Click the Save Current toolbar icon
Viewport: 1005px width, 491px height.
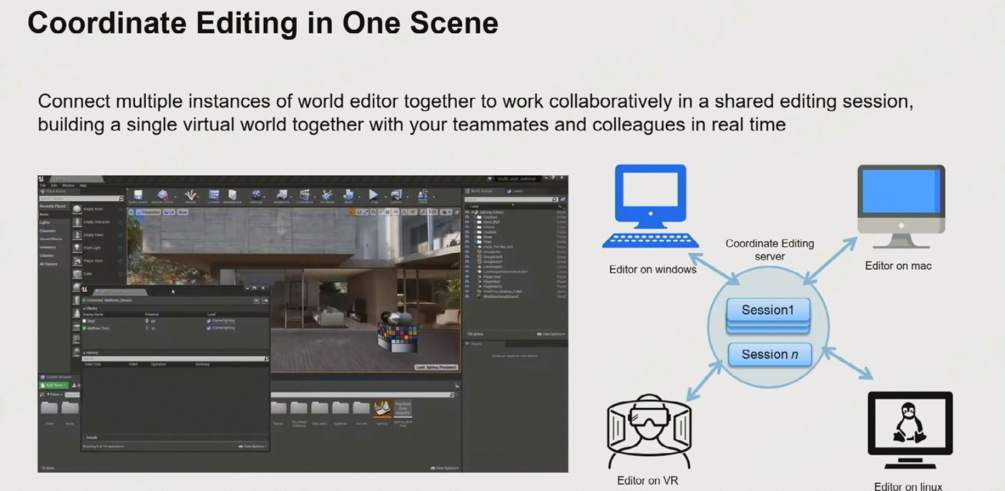click(138, 195)
